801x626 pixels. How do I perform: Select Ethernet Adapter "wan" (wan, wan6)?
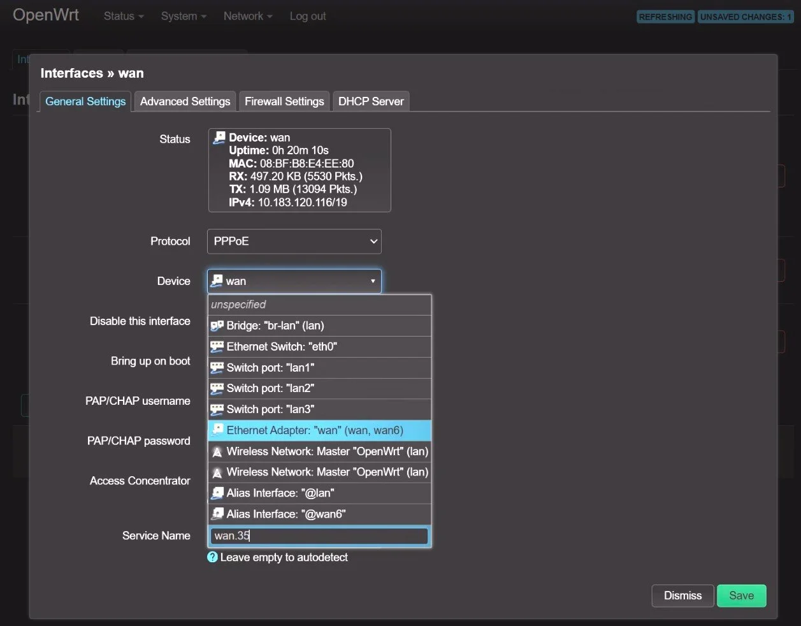(320, 430)
